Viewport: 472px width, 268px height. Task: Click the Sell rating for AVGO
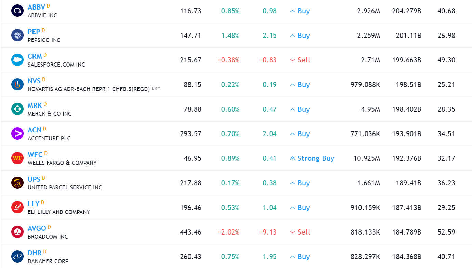tap(300, 232)
